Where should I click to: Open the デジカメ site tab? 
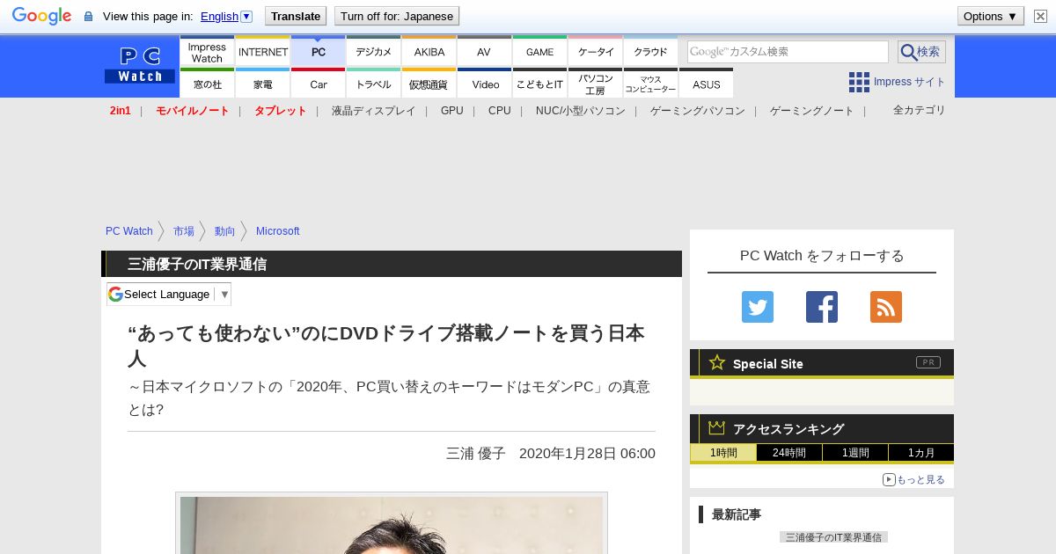click(374, 52)
